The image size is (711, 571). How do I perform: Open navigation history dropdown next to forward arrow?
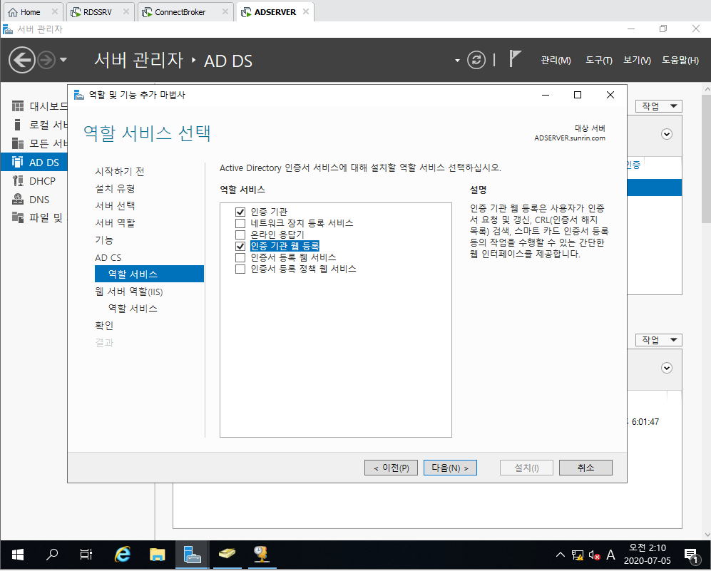click(63, 60)
